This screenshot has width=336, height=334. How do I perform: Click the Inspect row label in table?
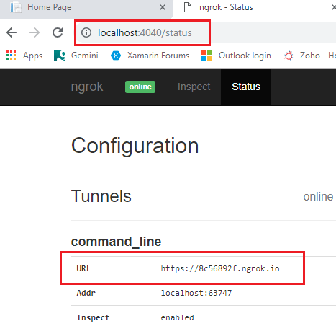click(x=93, y=317)
